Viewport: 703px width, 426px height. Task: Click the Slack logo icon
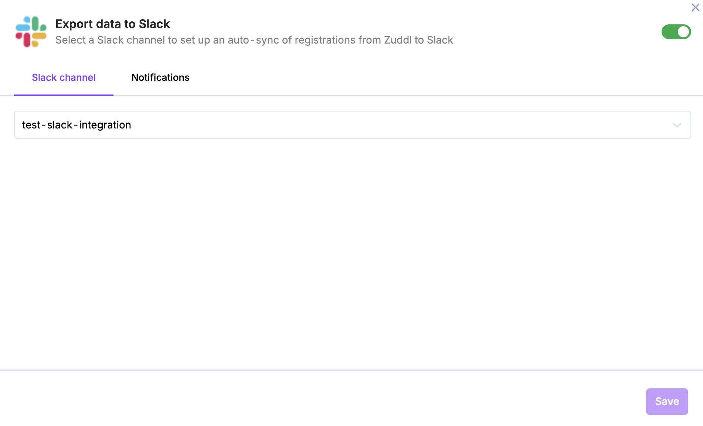click(31, 32)
